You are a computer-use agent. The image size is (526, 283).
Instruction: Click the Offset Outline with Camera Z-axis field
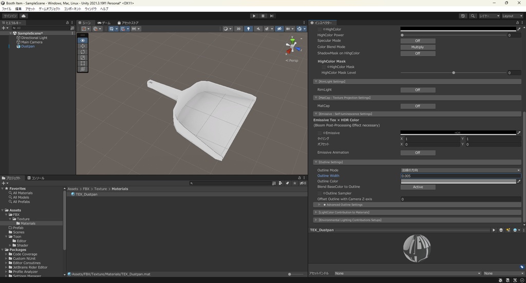(461, 199)
